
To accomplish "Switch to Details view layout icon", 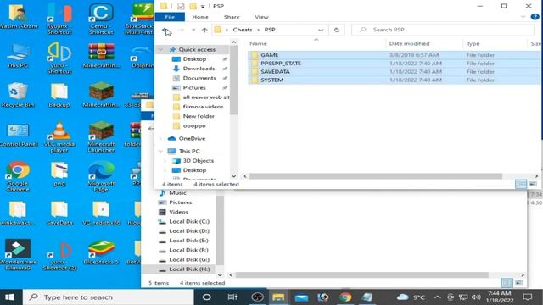I will coord(520,184).
